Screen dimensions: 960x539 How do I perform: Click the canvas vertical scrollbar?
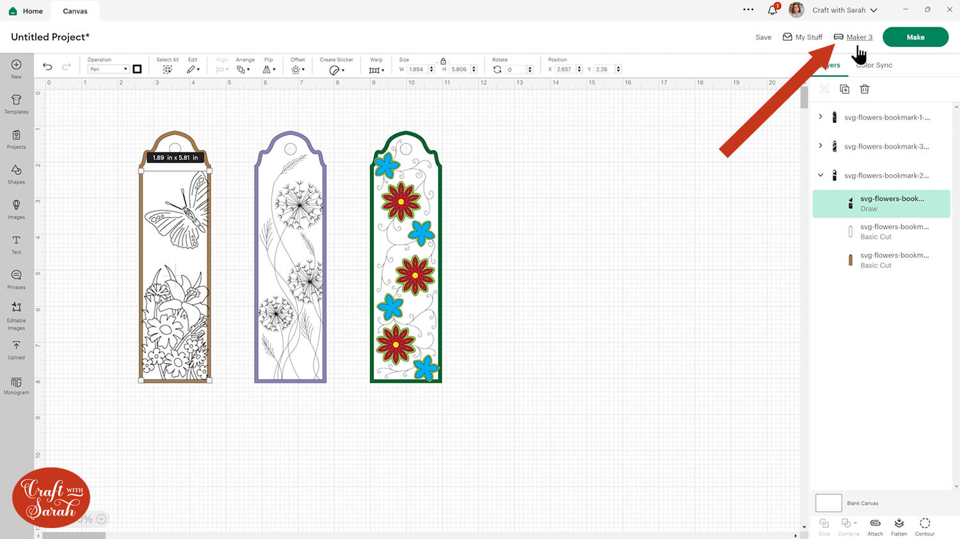[804, 97]
